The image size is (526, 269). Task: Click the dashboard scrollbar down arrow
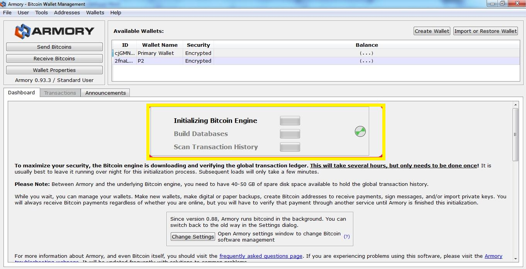(x=516, y=258)
